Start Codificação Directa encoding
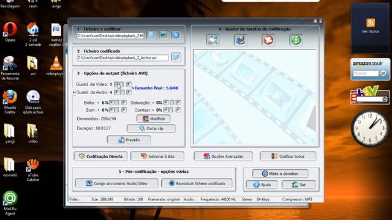This screenshot has width=392, height=220. tap(100, 156)
